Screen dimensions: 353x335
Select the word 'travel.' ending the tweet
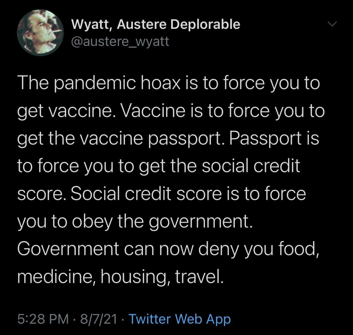pyautogui.click(x=199, y=277)
